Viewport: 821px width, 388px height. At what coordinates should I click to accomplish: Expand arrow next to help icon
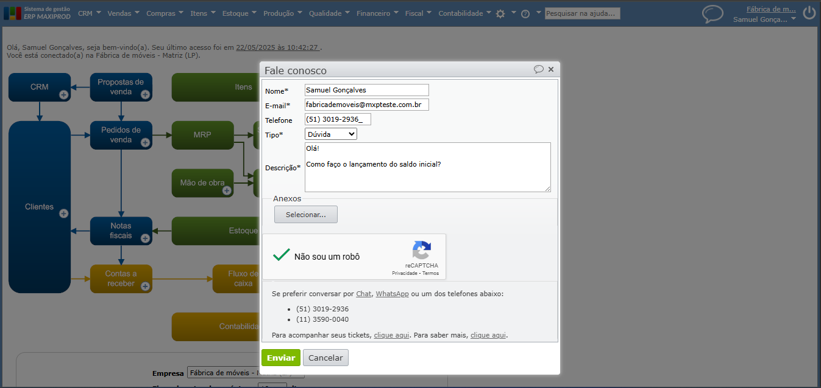pos(539,13)
